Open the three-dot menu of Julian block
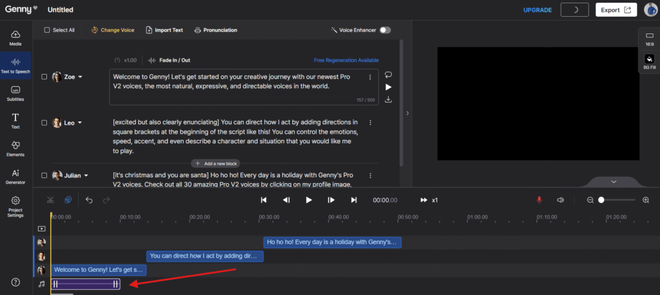 coord(371,175)
